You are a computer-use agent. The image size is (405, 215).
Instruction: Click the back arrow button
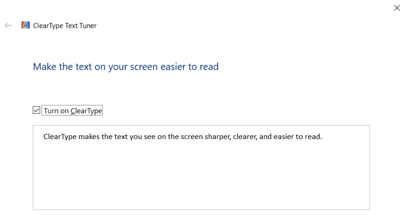pyautogui.click(x=8, y=25)
